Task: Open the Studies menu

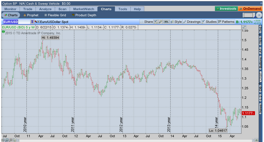Action: (209, 22)
